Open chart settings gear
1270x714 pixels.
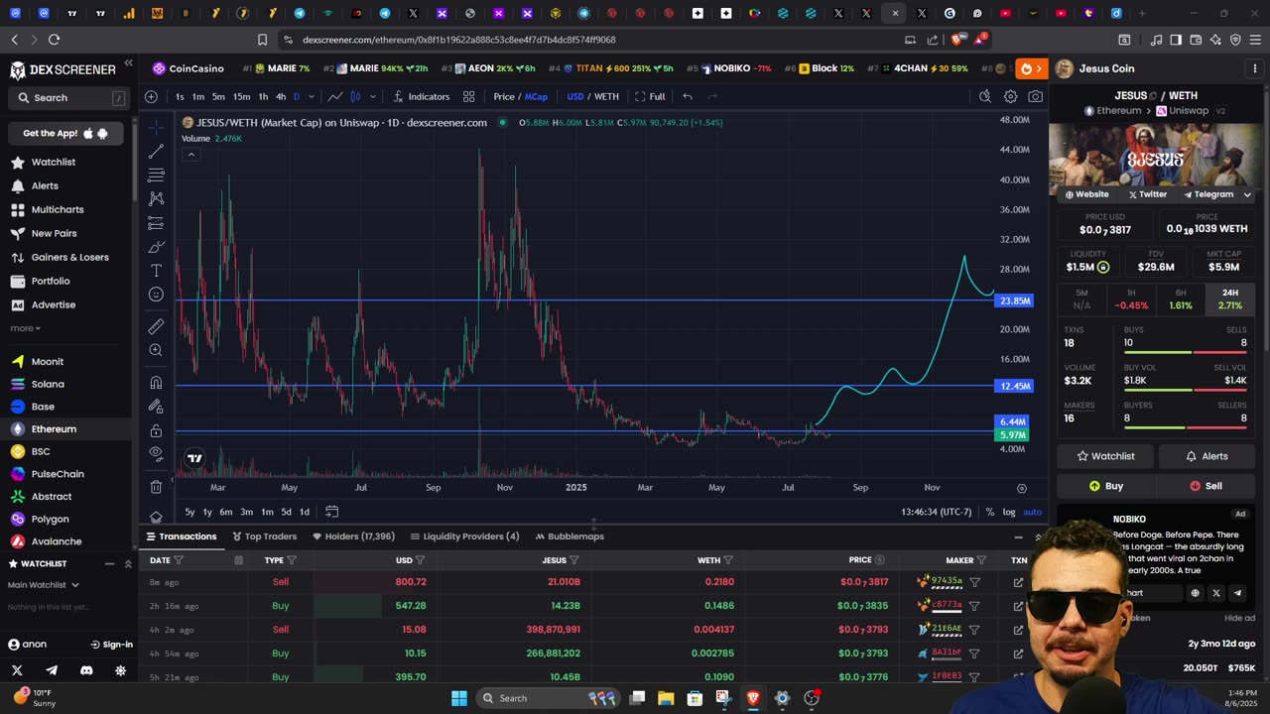[x=1010, y=96]
